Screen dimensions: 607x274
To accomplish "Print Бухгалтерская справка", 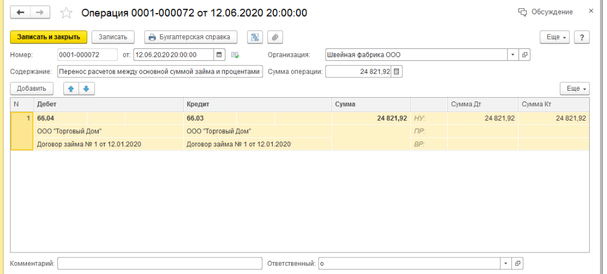I will (190, 37).
